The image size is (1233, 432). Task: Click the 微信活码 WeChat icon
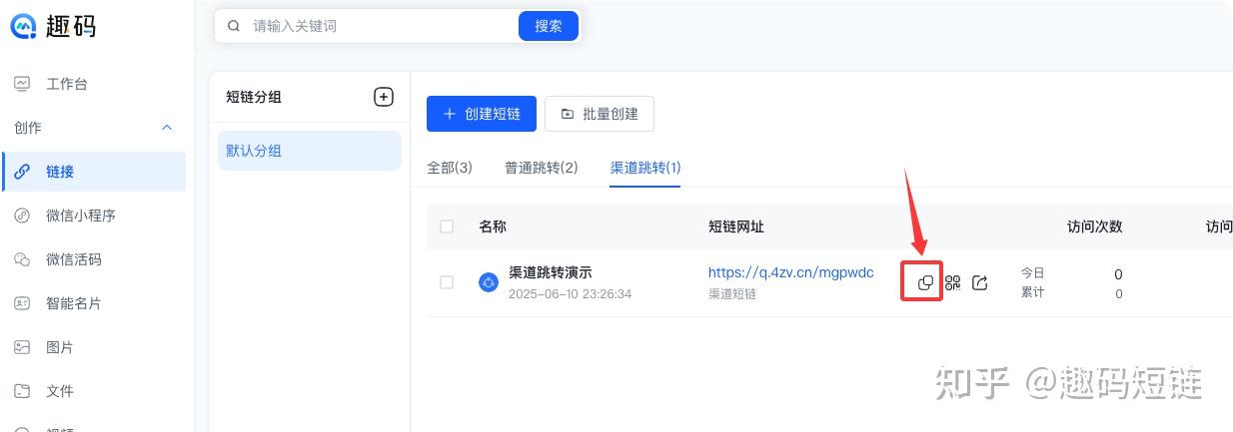tap(22, 259)
